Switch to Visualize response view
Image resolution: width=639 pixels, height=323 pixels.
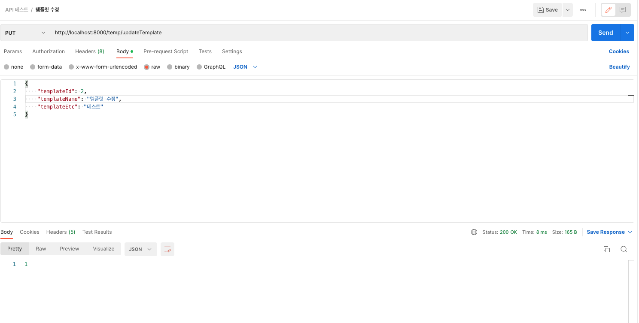coord(103,249)
